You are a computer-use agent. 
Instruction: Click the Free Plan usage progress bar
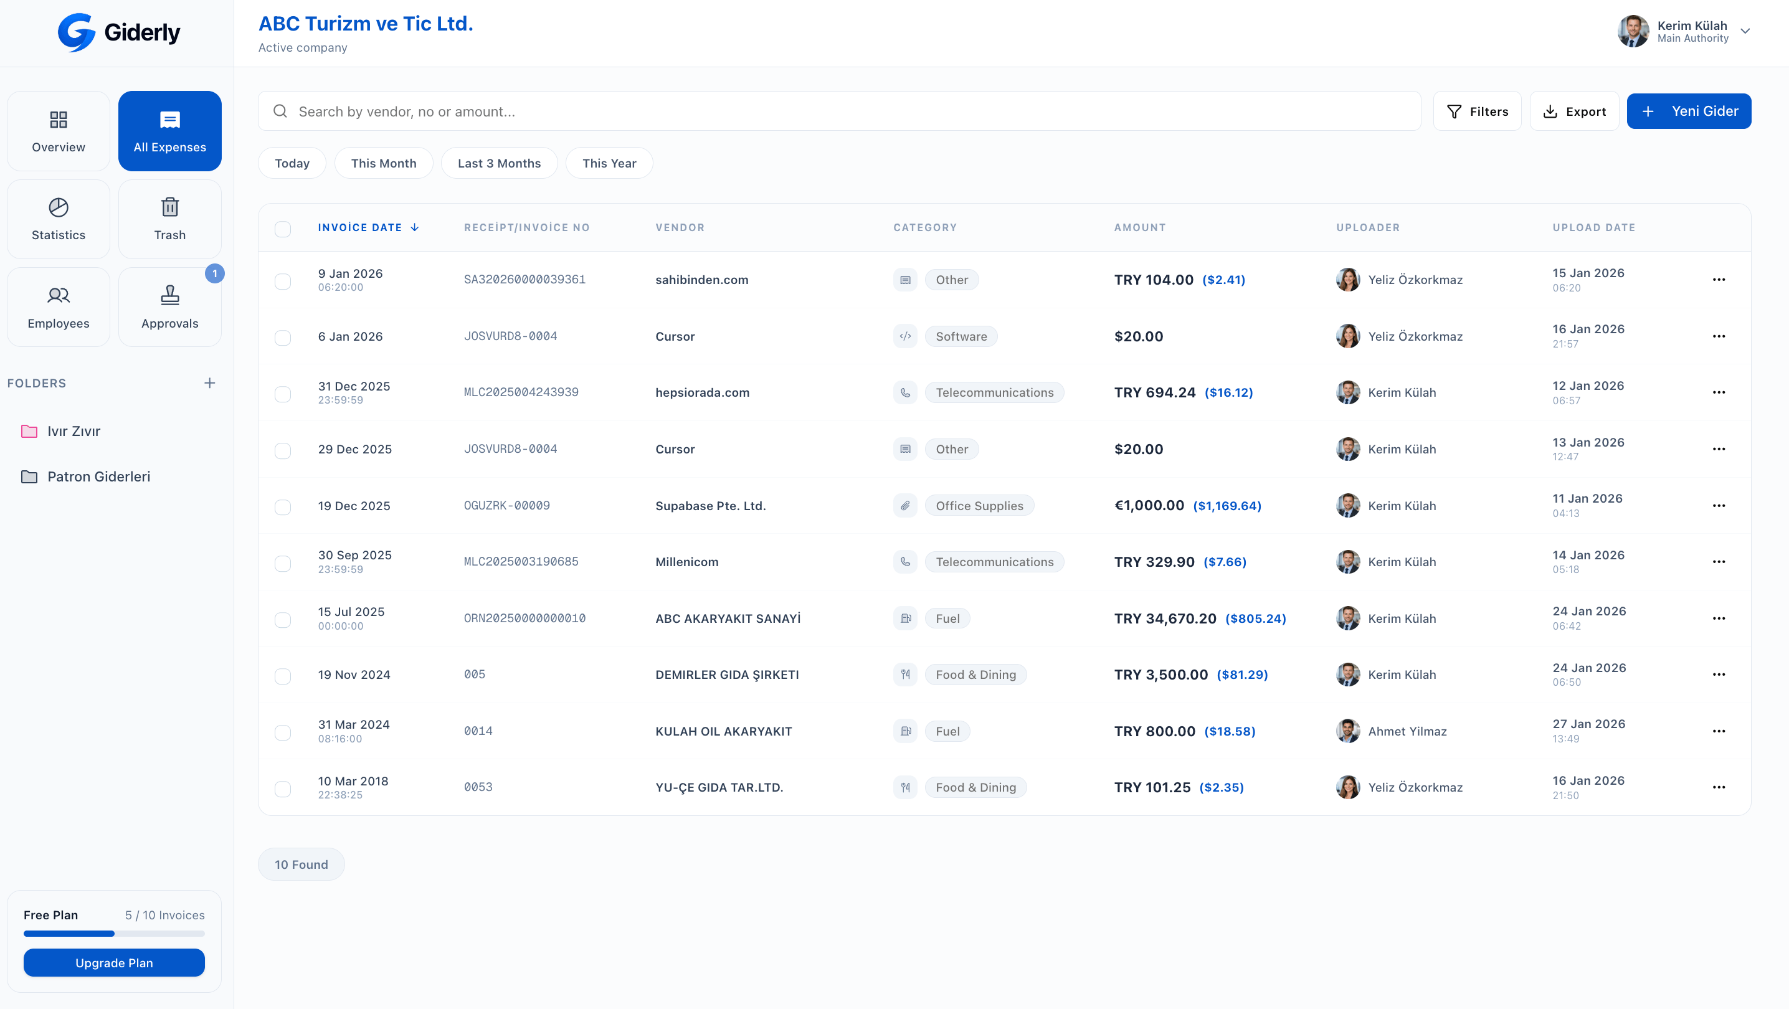[x=114, y=933]
